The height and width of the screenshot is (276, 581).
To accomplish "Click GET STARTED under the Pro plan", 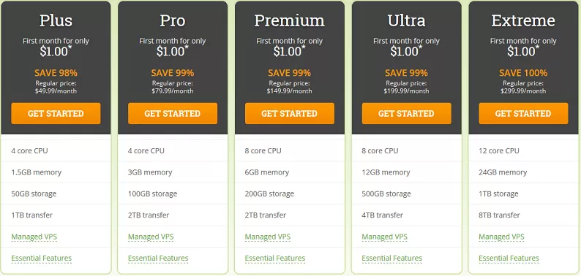I will 173,113.
